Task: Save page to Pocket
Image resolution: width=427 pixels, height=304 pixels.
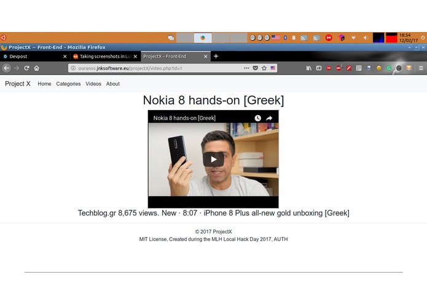Action: [255, 68]
